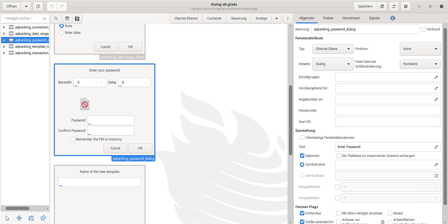The image size is (448, 224).
Task: Toggle Clientseitige Fensterdekorationen checkbox
Action: coord(302,137)
